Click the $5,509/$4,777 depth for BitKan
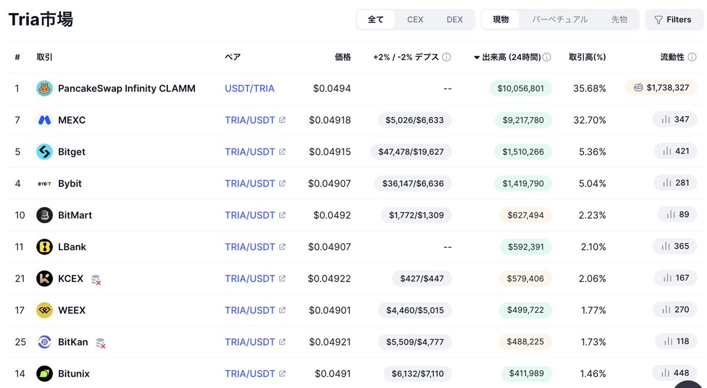 415,342
